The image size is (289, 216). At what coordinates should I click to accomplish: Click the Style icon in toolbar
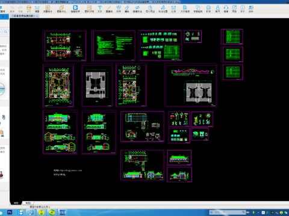point(234,9)
